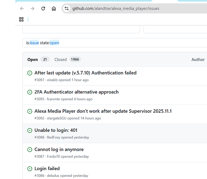Click the browser back arrow
This screenshot has width=207, height=179.
[22, 9]
